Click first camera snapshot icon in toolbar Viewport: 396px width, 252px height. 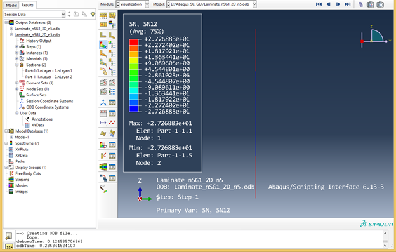[371, 4]
